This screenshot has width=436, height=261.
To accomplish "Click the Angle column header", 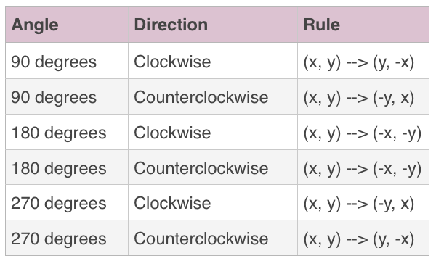I will click(x=35, y=25).
